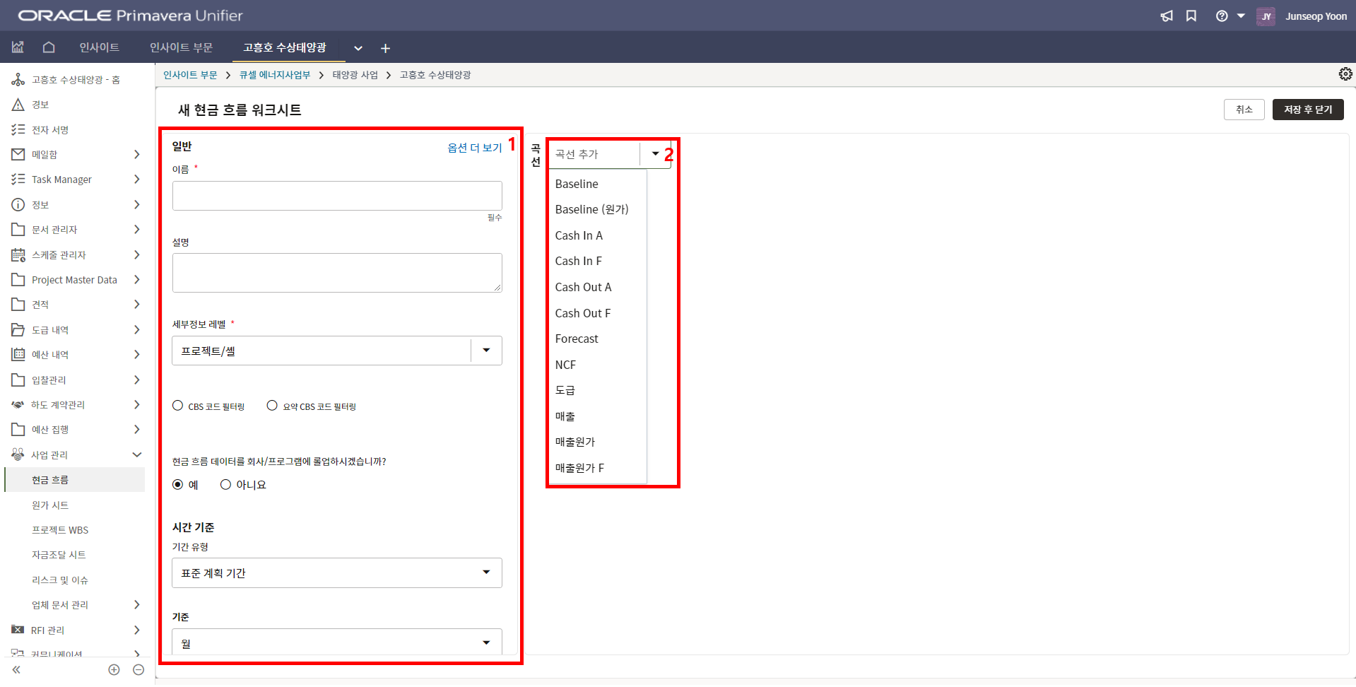Image resolution: width=1356 pixels, height=687 pixels.
Task: Select the 요약 CBS 코드 필터링 radio button
Action: tap(272, 406)
